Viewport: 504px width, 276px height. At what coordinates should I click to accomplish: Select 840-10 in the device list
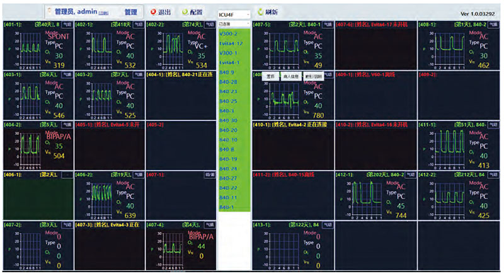tap(228, 140)
